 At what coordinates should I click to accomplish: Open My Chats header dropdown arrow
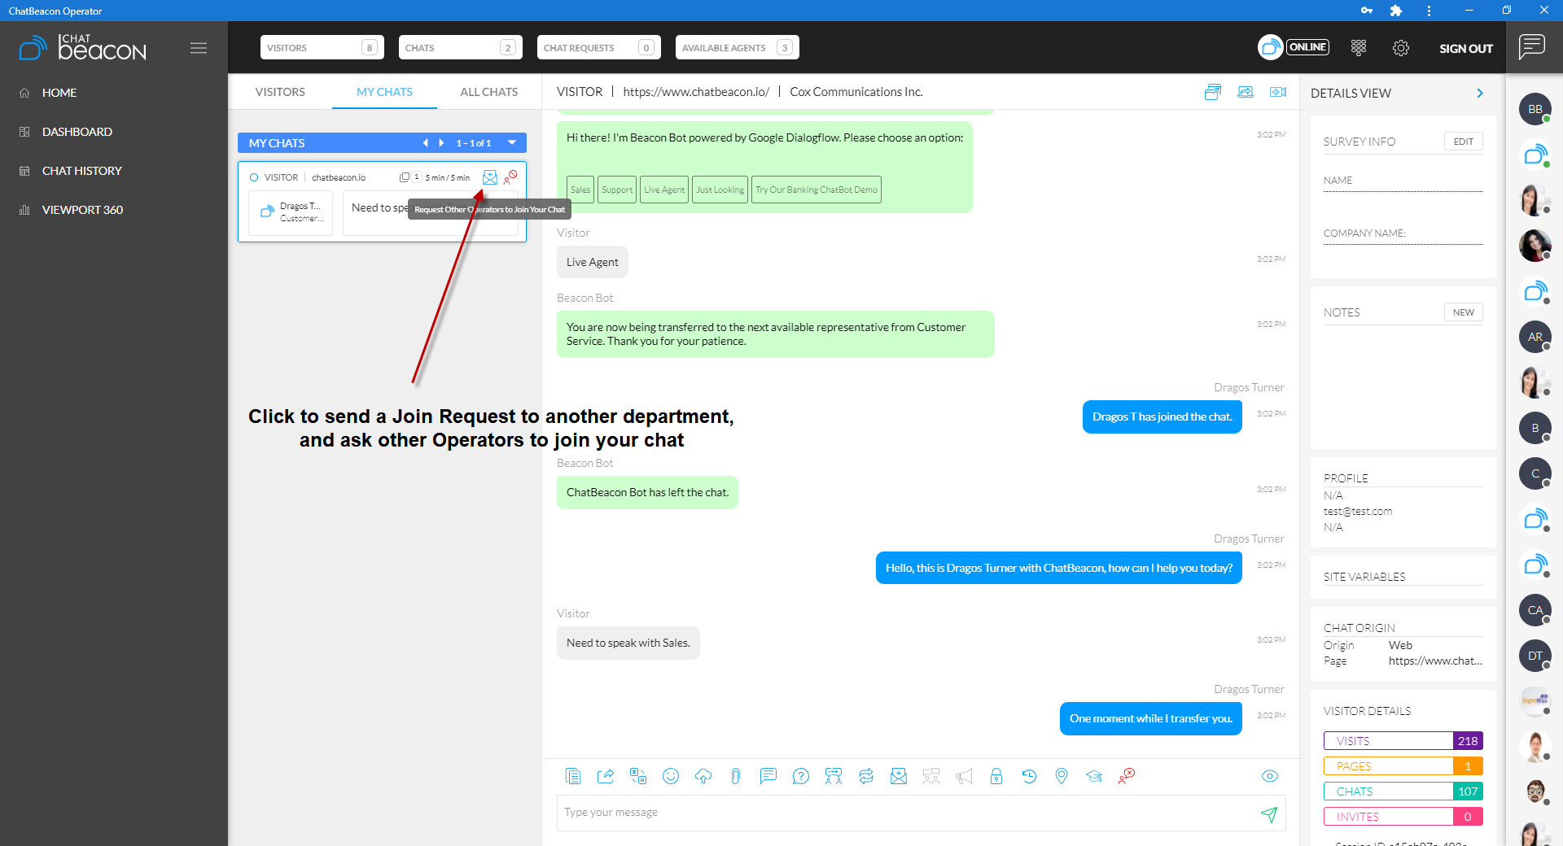coord(512,142)
